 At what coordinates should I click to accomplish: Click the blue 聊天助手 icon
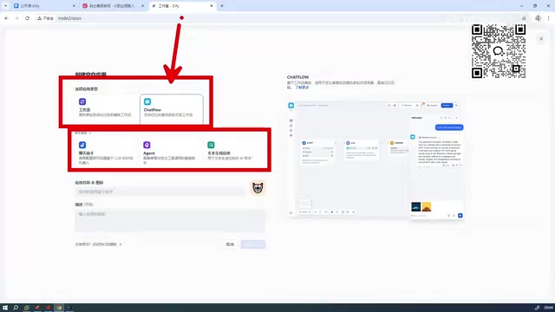pyautogui.click(x=82, y=145)
